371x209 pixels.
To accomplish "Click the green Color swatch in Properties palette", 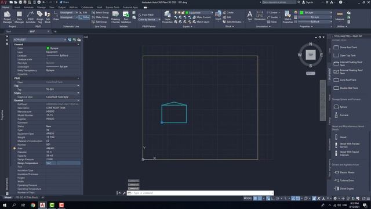I will (48, 48).
